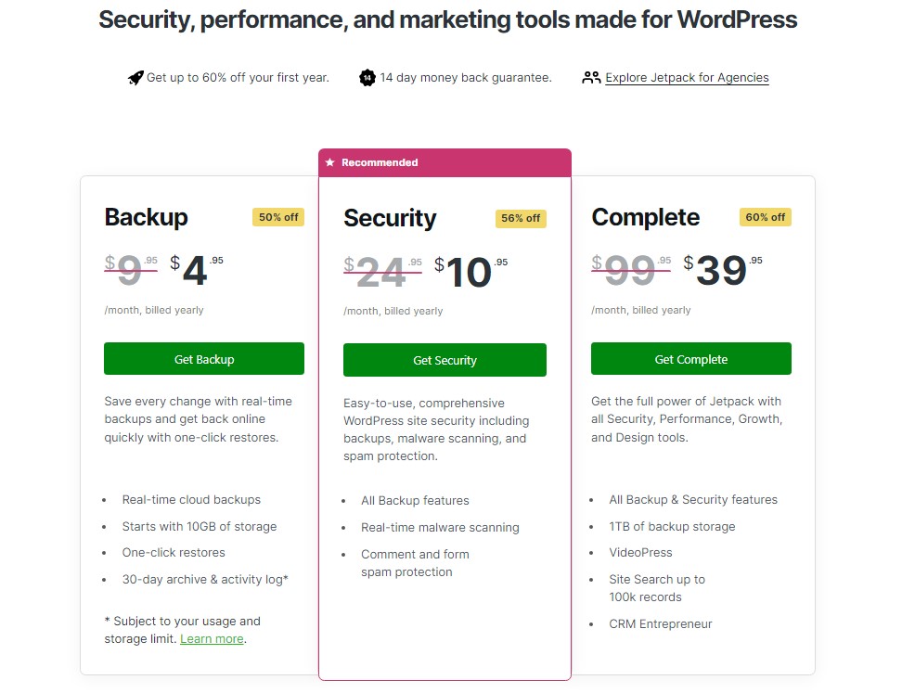The height and width of the screenshot is (693, 902).
Task: Click the rocket discount icon
Action: click(x=135, y=78)
